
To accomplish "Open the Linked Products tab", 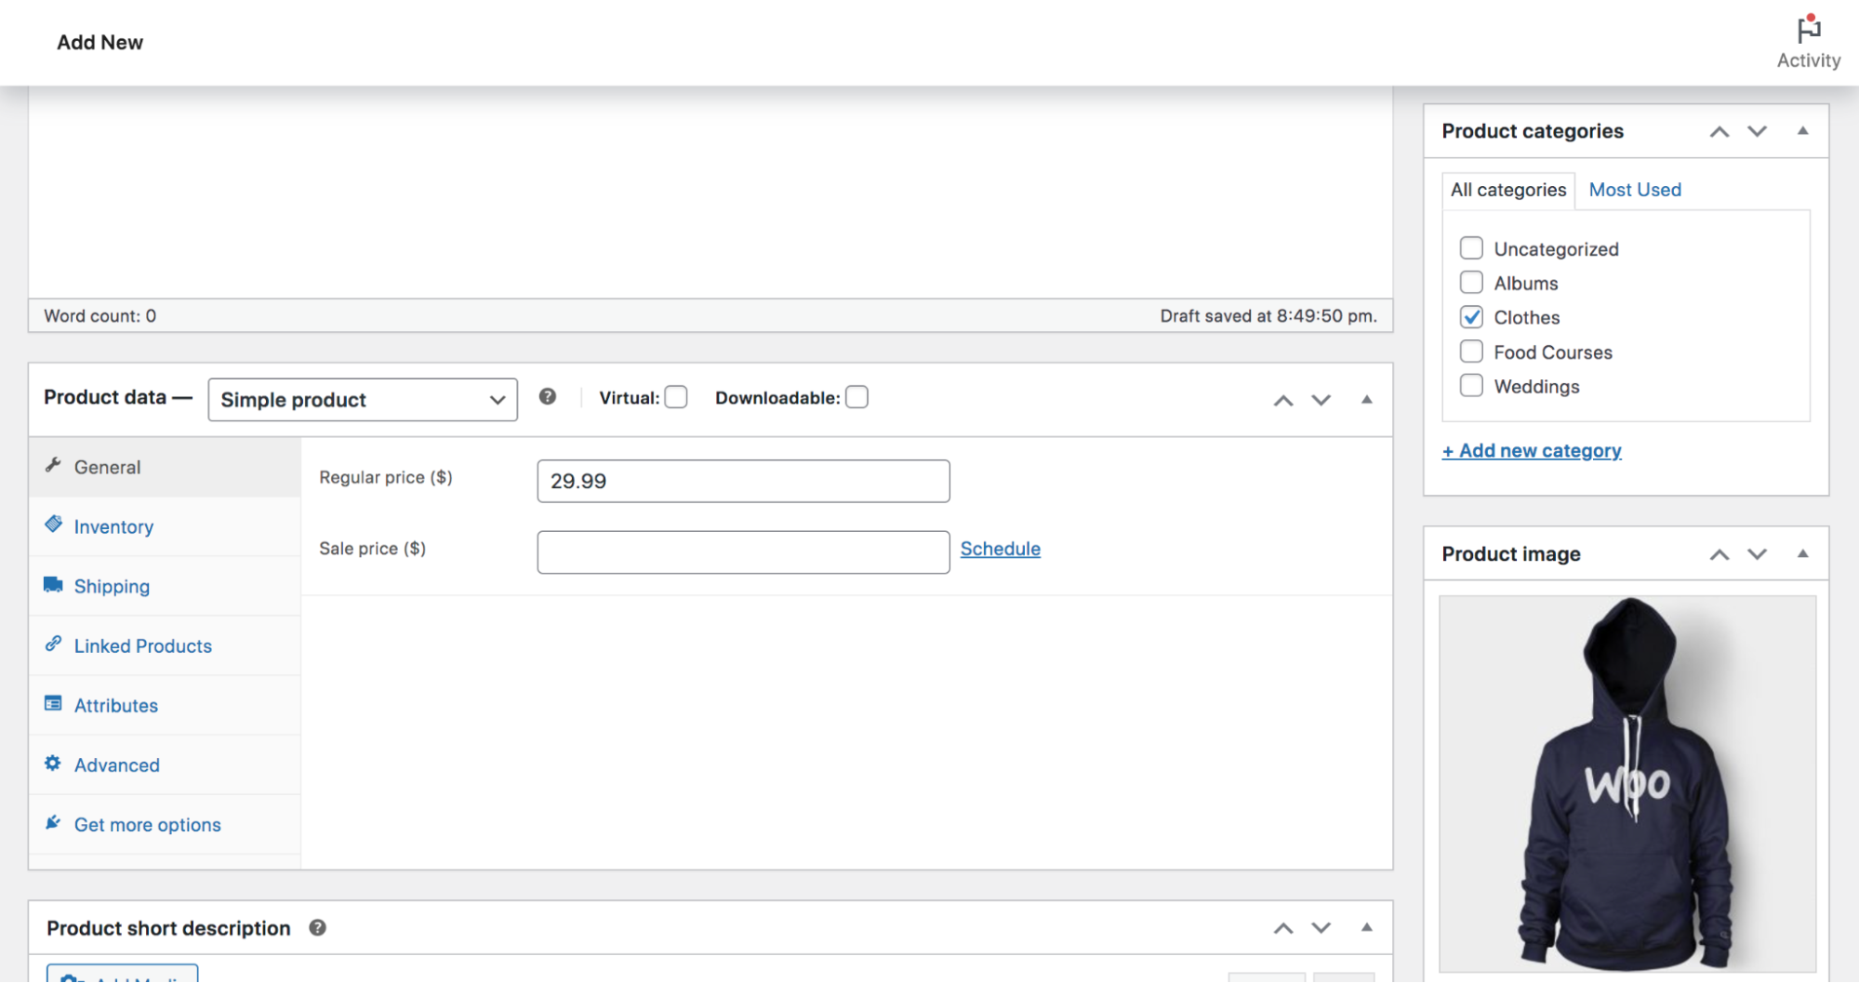I will [x=165, y=645].
